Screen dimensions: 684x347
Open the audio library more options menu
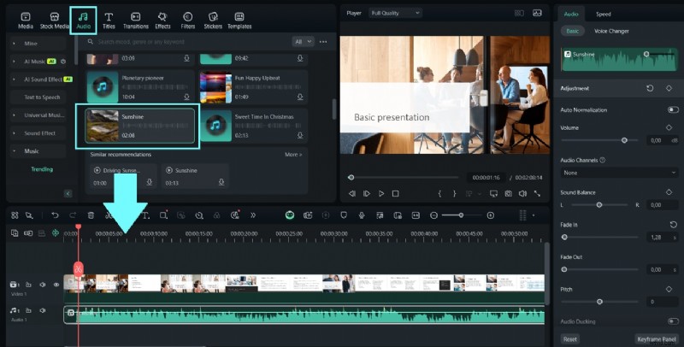[323, 42]
